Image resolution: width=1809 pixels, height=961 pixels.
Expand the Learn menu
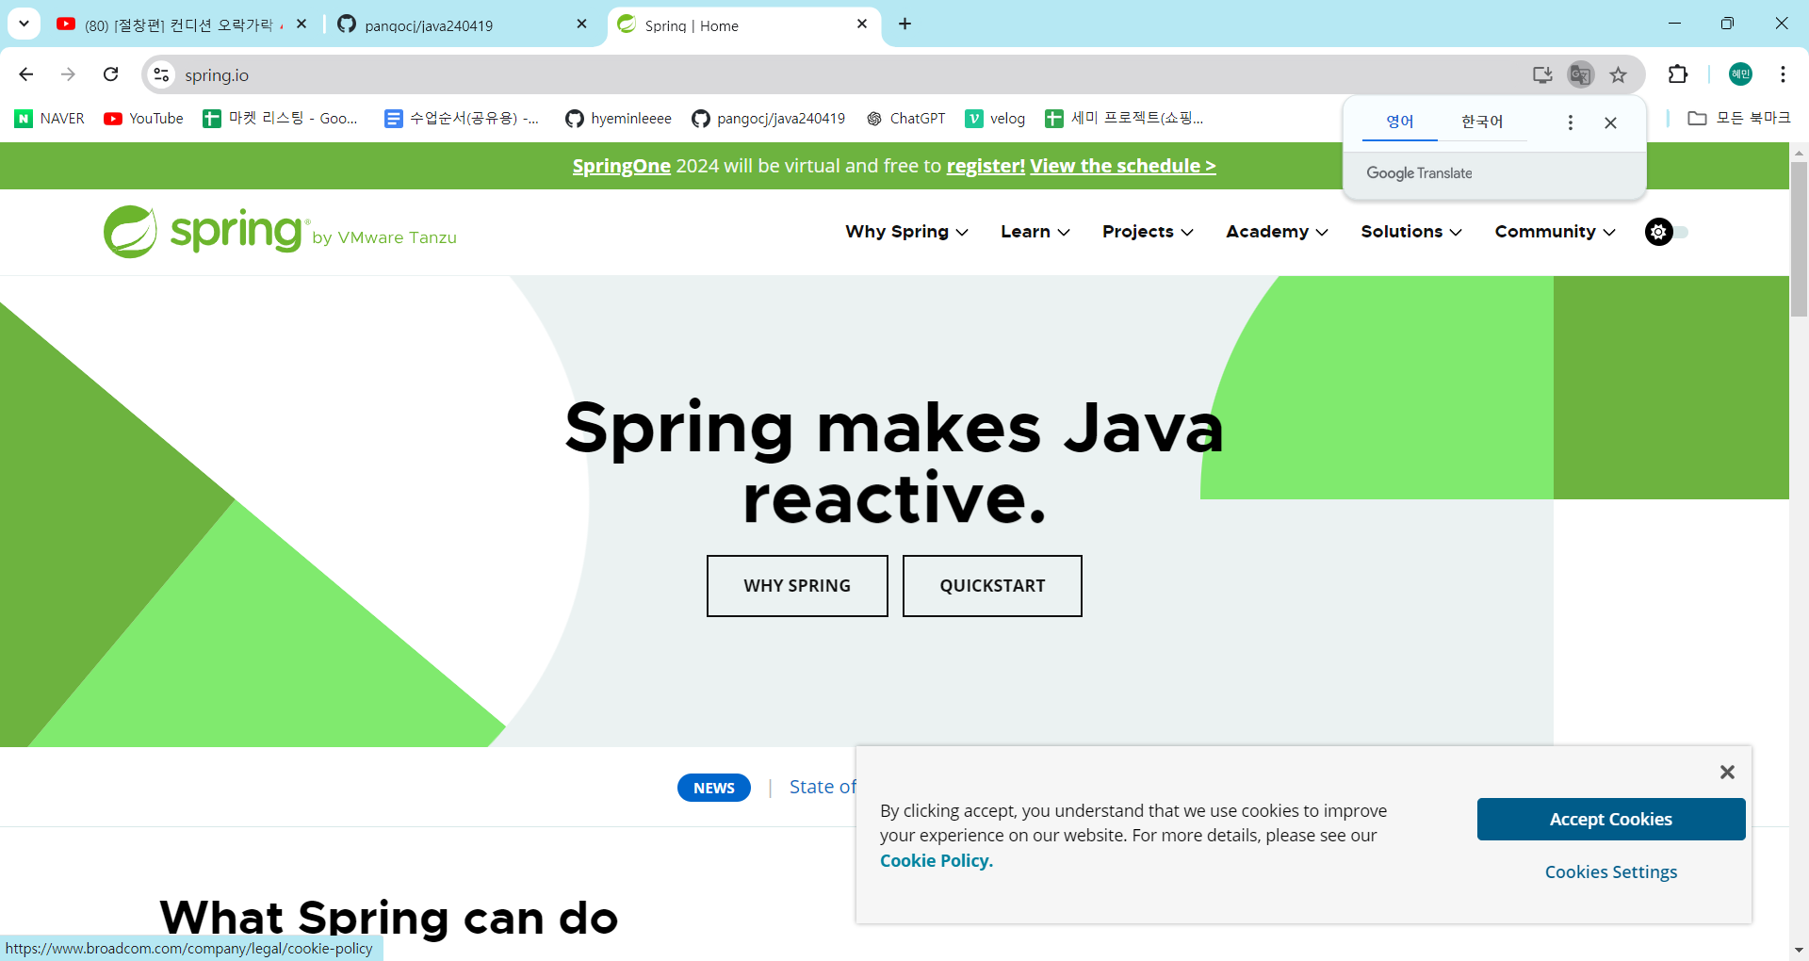coord(1035,232)
